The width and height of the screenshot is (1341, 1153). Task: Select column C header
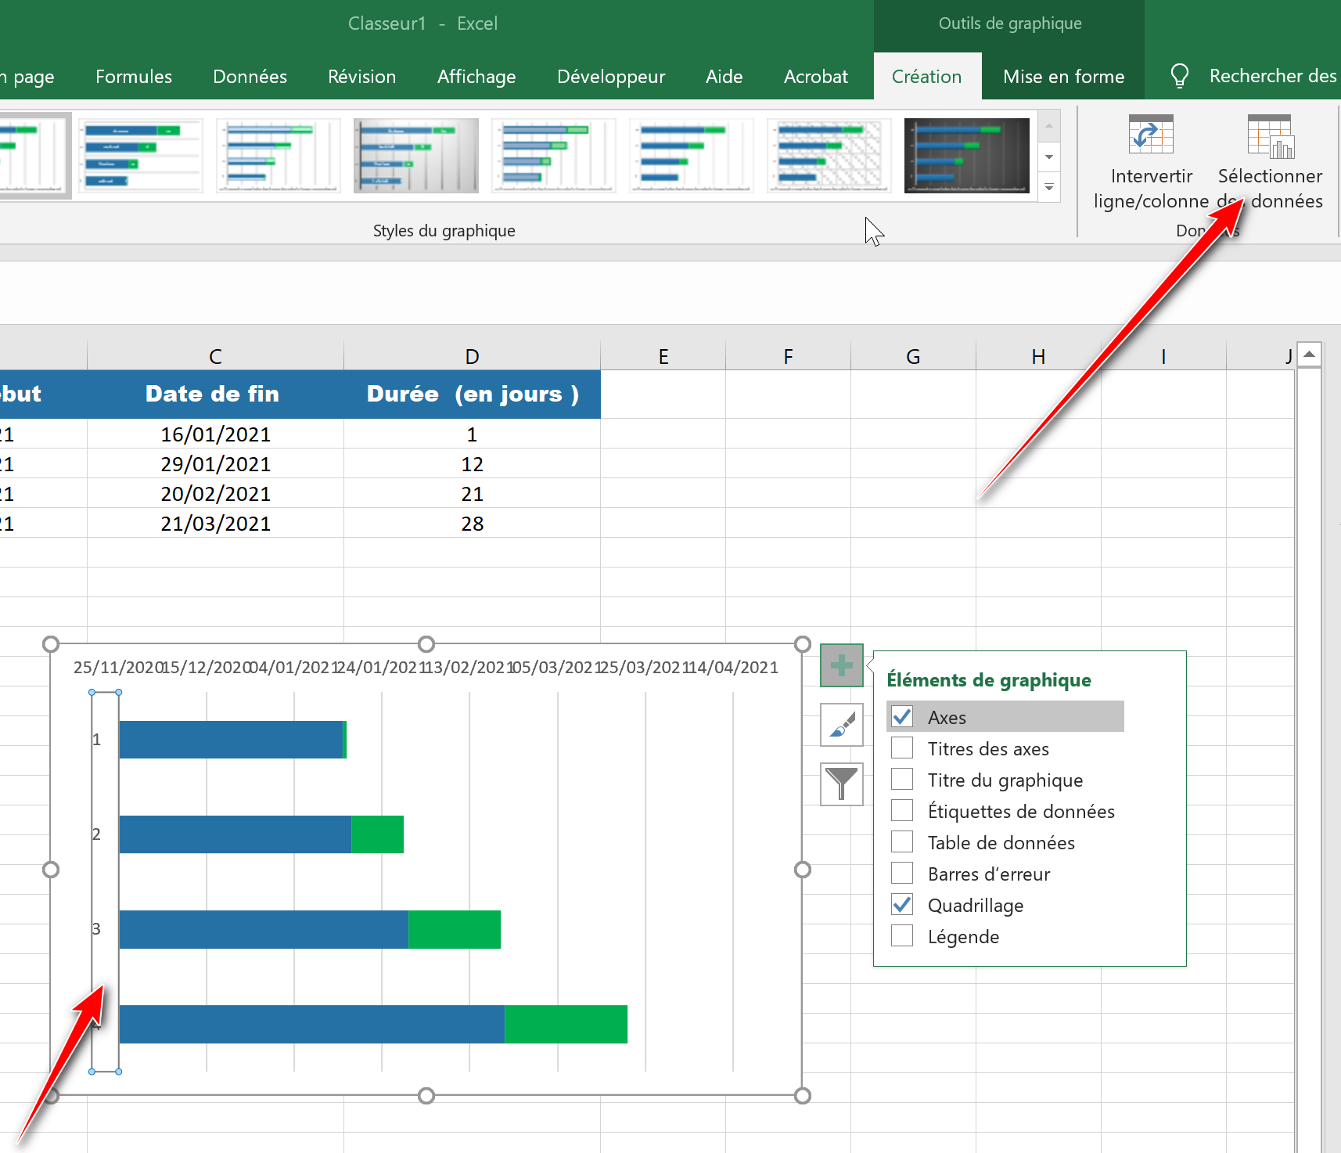215,356
